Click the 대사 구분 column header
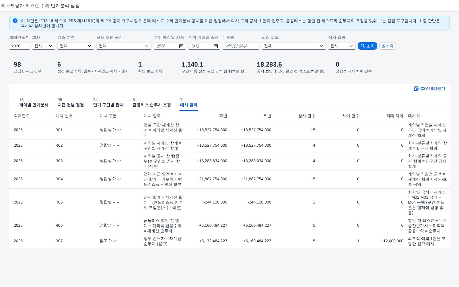This screenshot has height=287, width=459. tap(108, 116)
